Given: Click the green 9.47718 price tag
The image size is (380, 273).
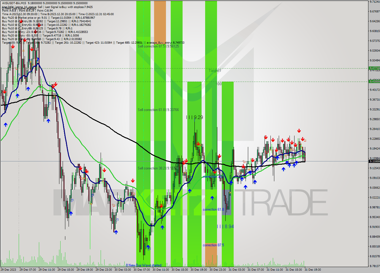Looking at the screenshot, I should pos(374,68).
